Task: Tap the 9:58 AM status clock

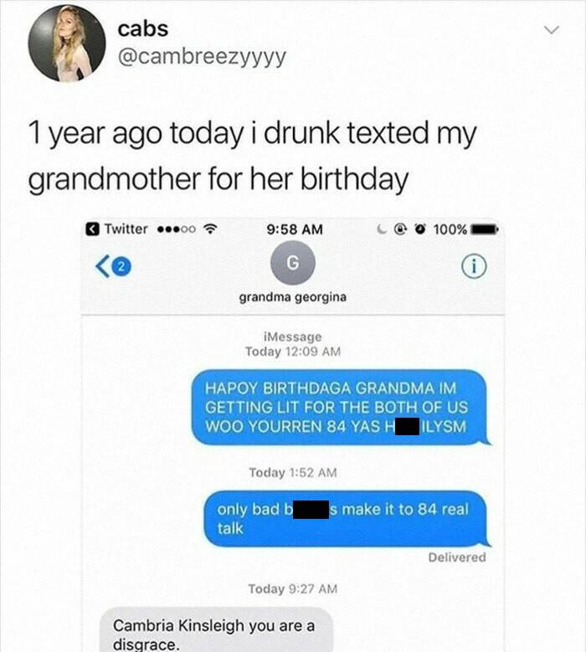Action: point(294,229)
